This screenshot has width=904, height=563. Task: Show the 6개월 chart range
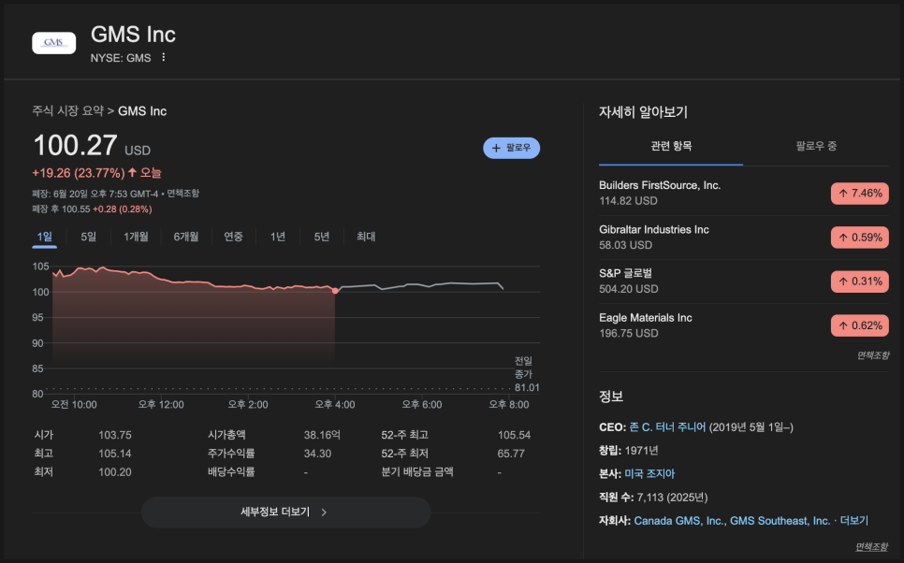[185, 237]
